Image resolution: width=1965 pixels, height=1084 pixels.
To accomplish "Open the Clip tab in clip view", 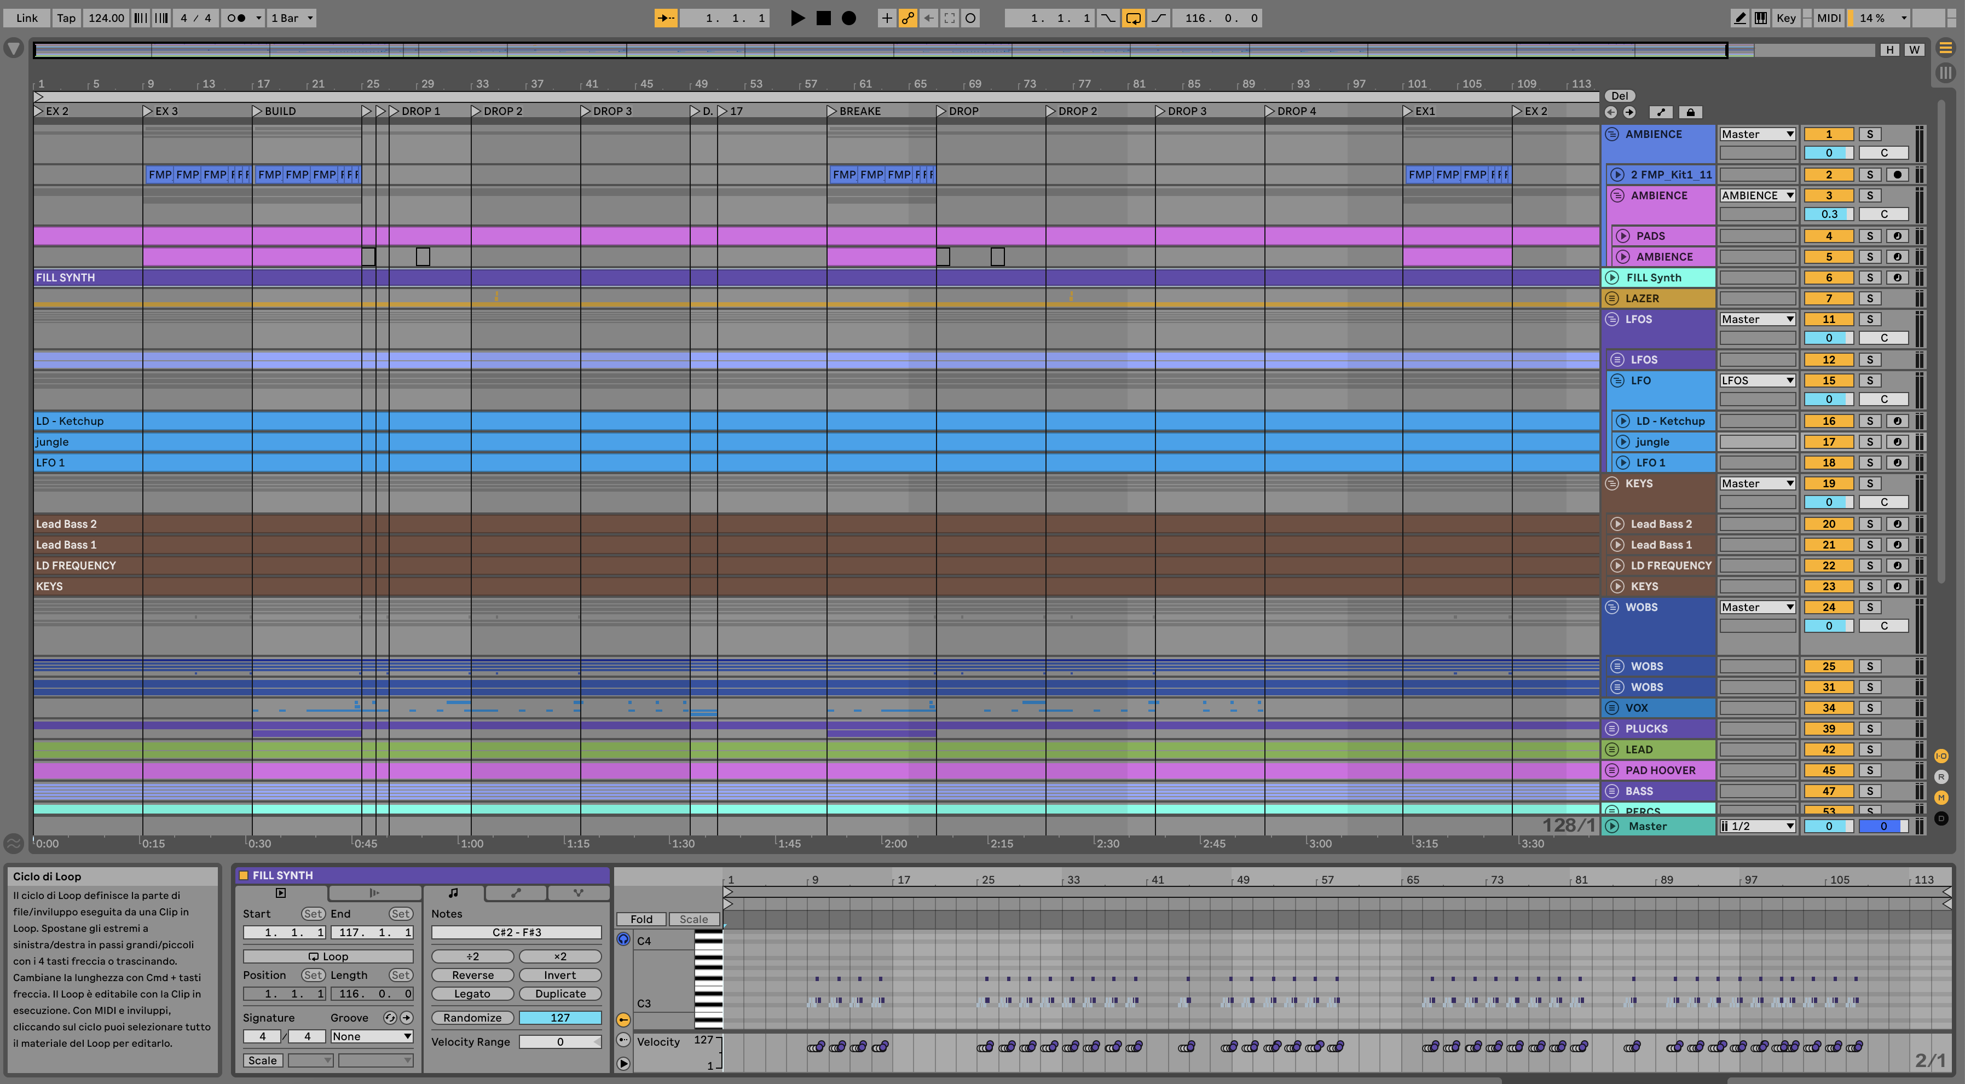I will (x=281, y=892).
